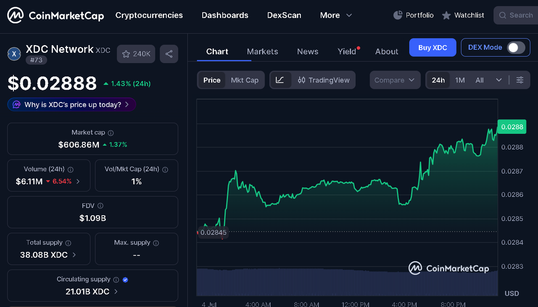Screen dimensions: 538x307
Task: Click the CoinMarketCap logo in header
Action: coord(56,16)
